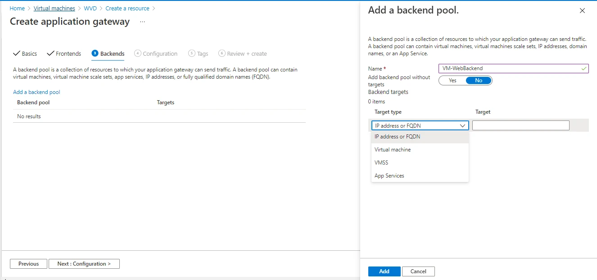Image resolution: width=597 pixels, height=280 pixels.
Task: Close the Add a backend pool panel
Action: [582, 11]
